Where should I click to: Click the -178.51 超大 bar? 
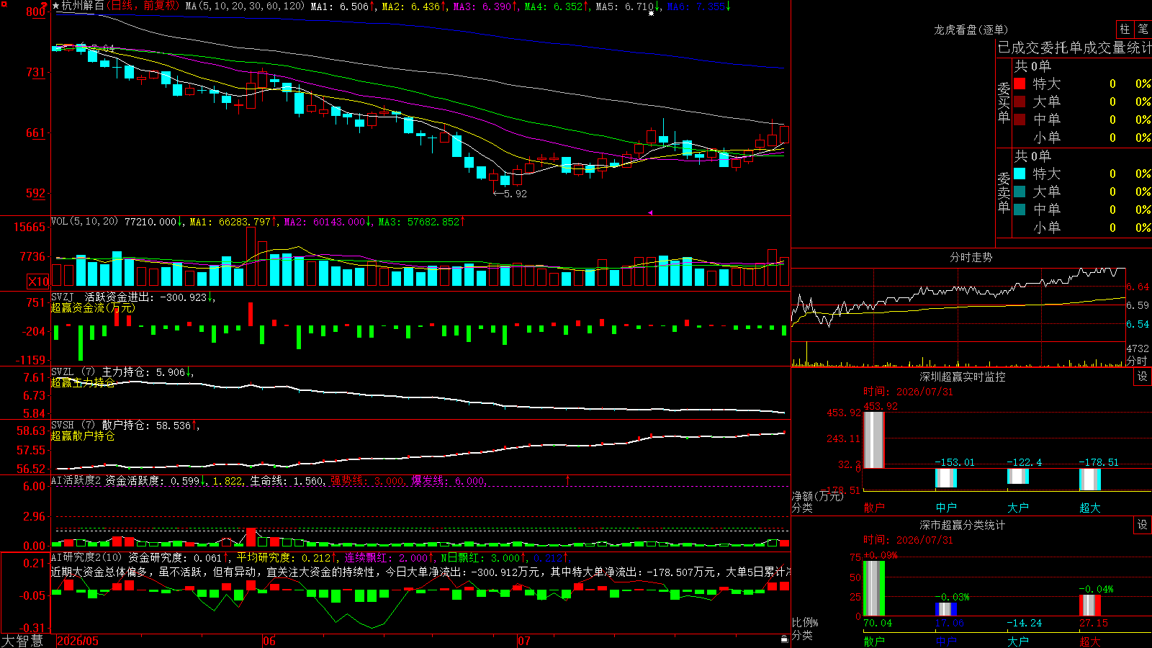1090,480
